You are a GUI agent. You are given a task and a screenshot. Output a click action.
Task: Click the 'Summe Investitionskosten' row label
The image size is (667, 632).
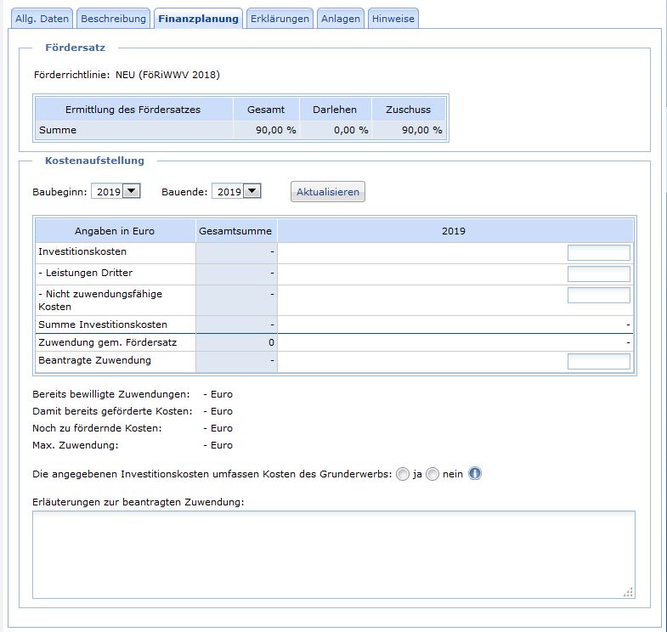pos(103,324)
